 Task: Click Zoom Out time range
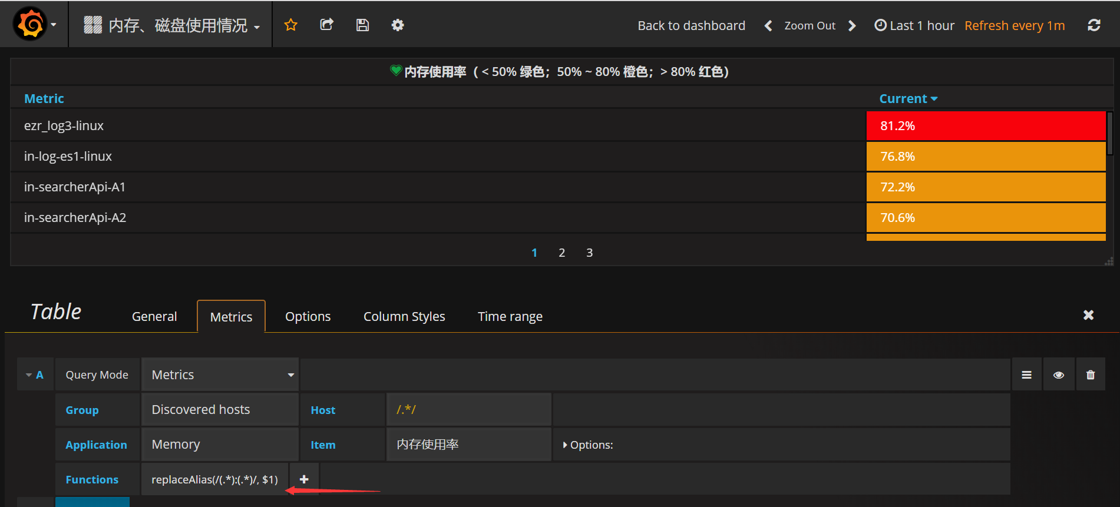810,25
